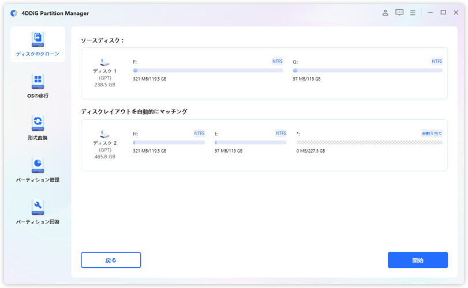Click the 321 MB/119.5 GB text under F:
Screen dimensions: 468x288
coord(149,79)
